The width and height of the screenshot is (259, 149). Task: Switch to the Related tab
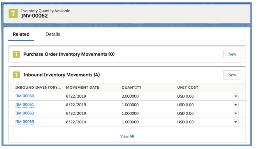pyautogui.click(x=21, y=34)
